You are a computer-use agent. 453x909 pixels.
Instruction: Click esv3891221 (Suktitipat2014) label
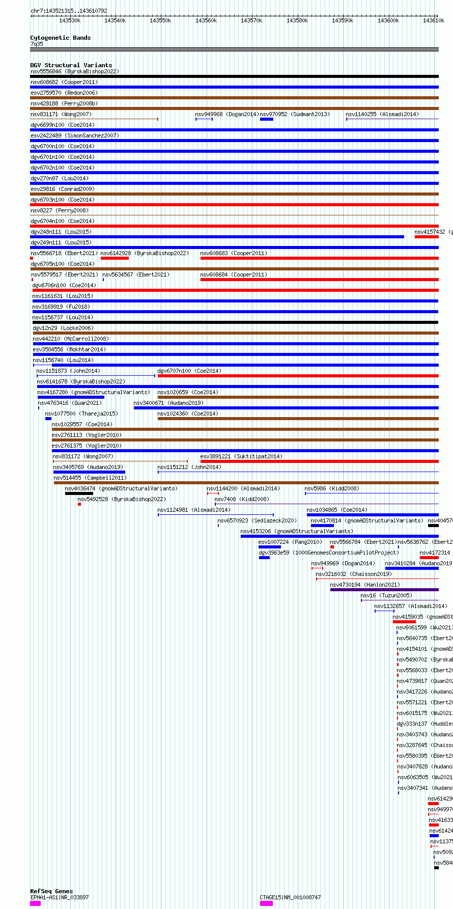click(x=241, y=456)
